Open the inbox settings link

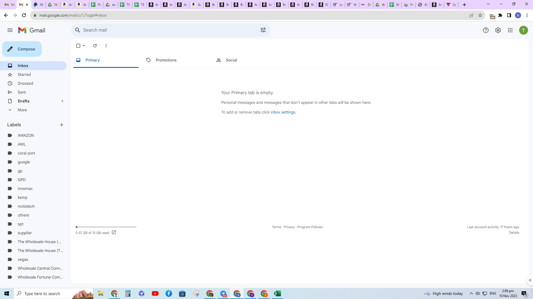[x=283, y=112]
